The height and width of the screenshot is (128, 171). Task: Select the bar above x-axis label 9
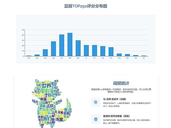tap(86, 51)
